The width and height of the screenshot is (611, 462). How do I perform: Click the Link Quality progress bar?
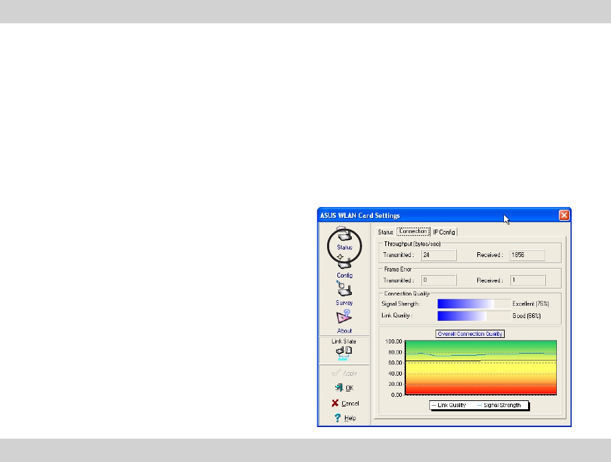(474, 316)
